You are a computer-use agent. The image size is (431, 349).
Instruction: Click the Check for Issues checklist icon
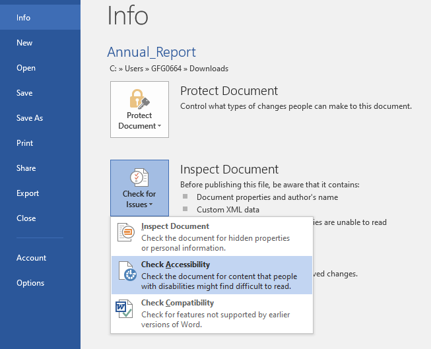point(139,177)
